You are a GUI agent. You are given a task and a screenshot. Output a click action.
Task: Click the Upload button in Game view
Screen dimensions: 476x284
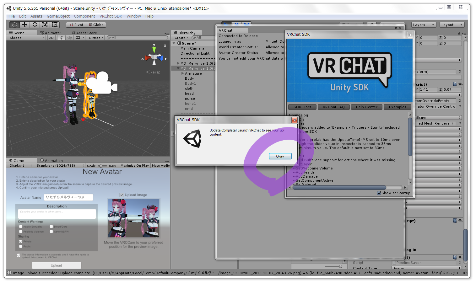57,265
